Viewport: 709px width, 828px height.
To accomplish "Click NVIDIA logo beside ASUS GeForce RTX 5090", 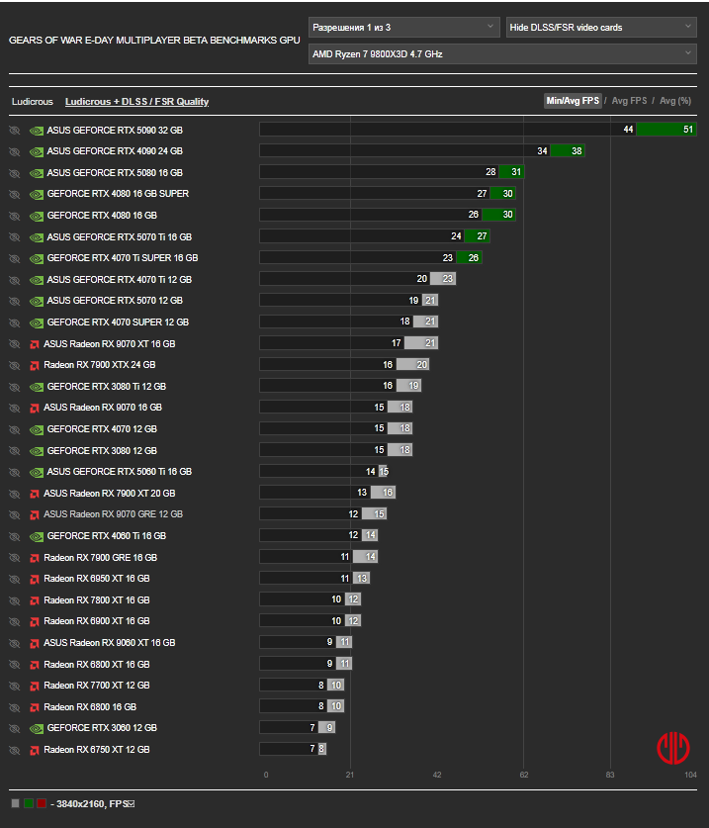I will (37, 131).
